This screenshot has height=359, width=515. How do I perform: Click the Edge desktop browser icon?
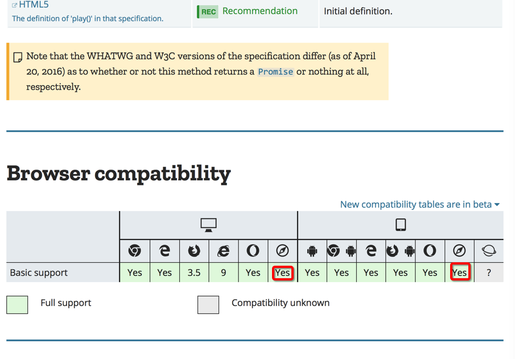pyautogui.click(x=164, y=251)
